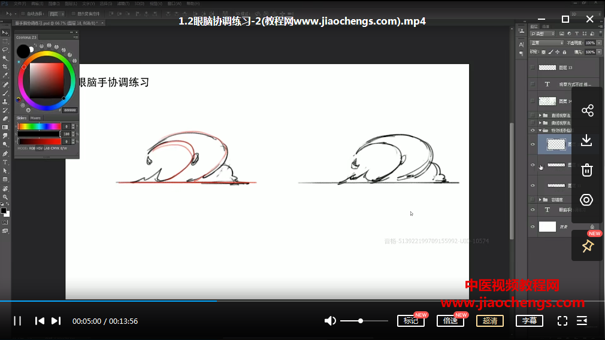605x340 pixels.
Task: Click the download icon in player sidebar
Action: click(587, 140)
